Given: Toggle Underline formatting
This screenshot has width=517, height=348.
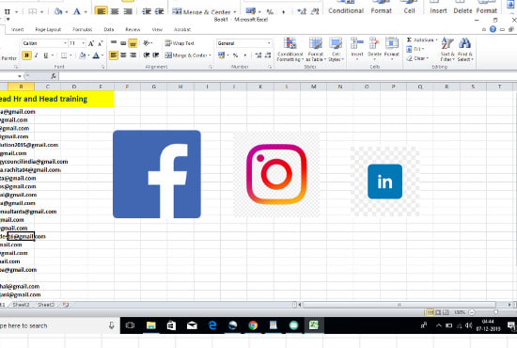Looking at the screenshot, I should click(x=46, y=55).
